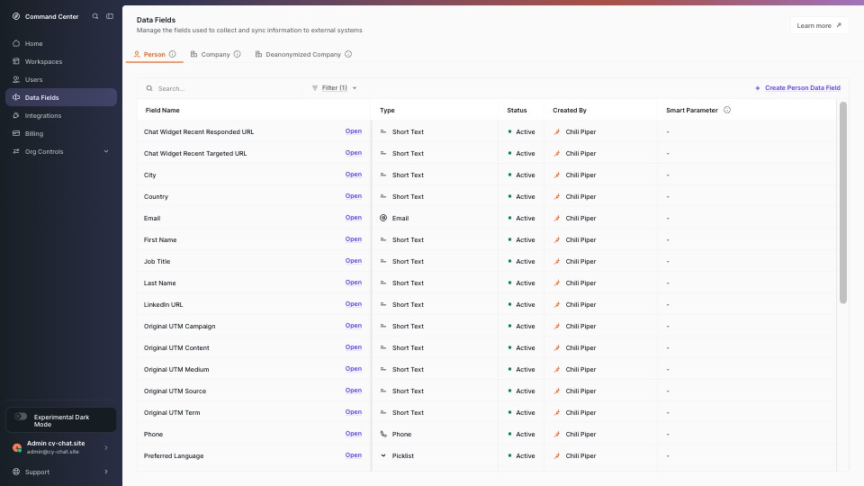Click the Email type at-sign icon
Screen dimensions: 864x486
[383, 218]
